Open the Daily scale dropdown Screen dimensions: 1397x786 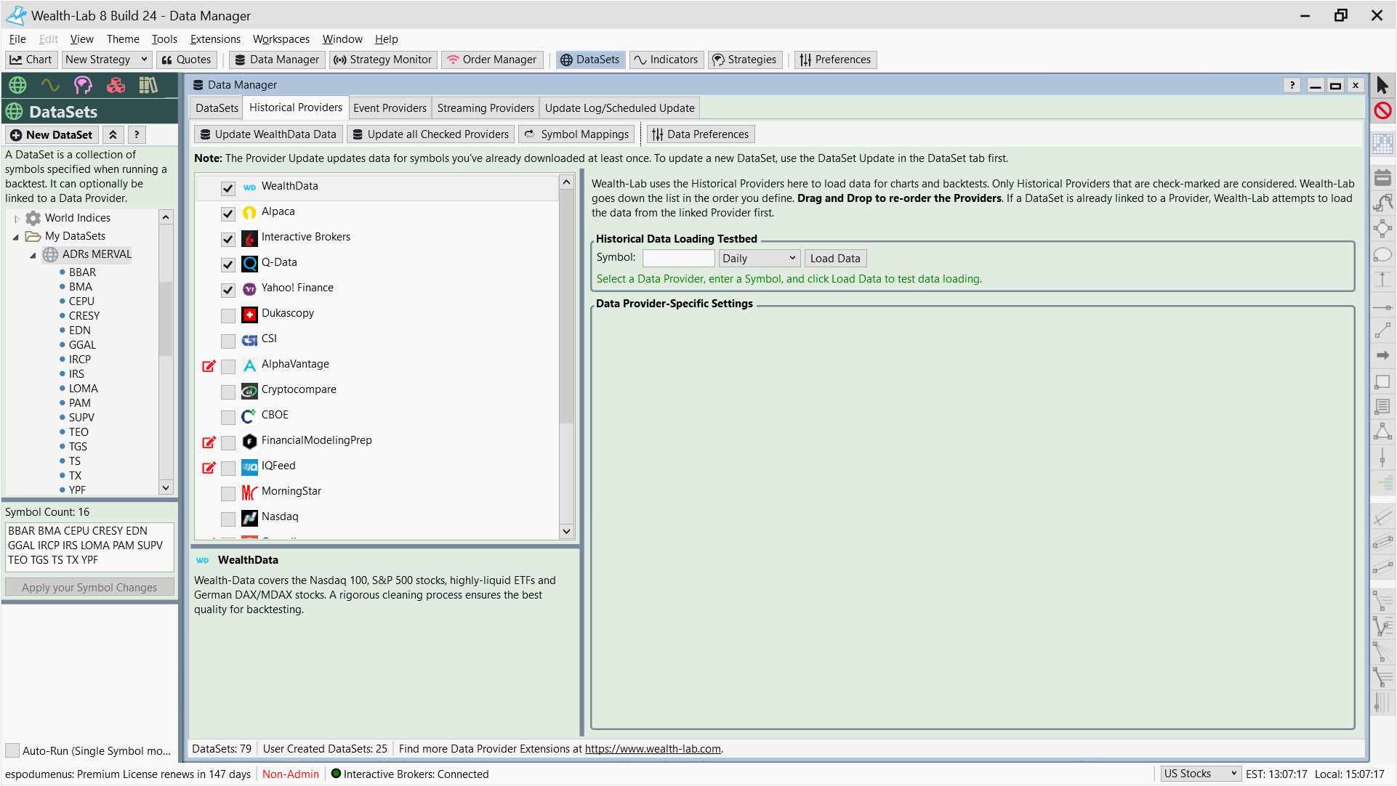(x=759, y=259)
